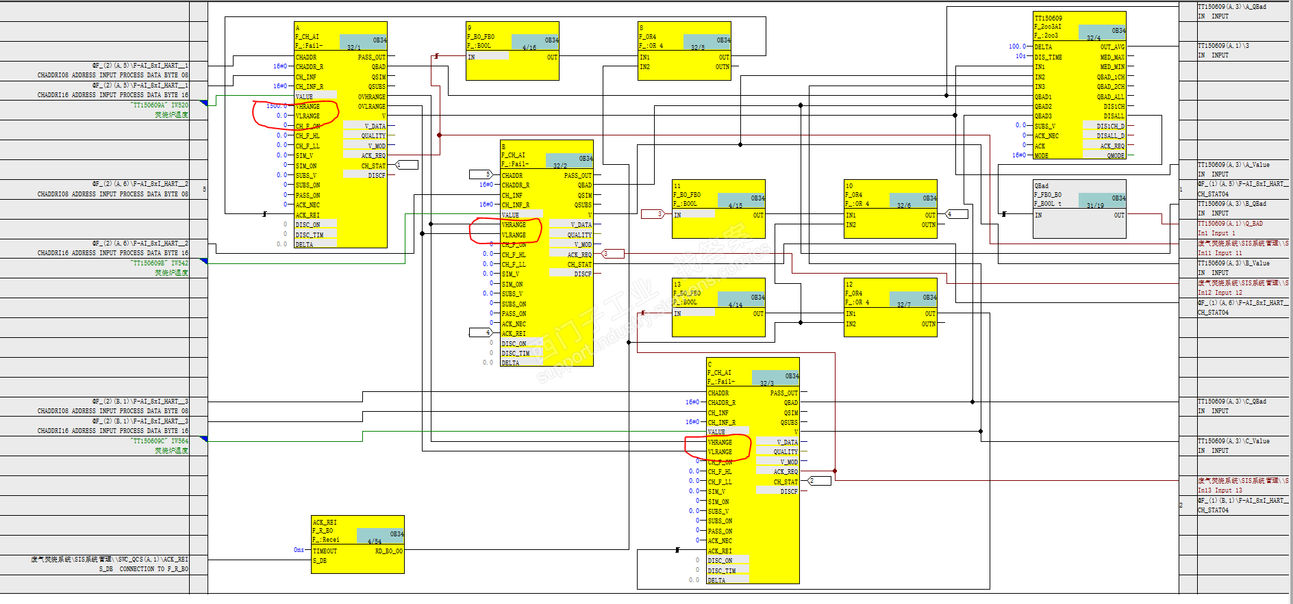Open the OB34 31/19 runtime field on QBad
This screenshot has height=604, width=1293.
[x=1102, y=201]
